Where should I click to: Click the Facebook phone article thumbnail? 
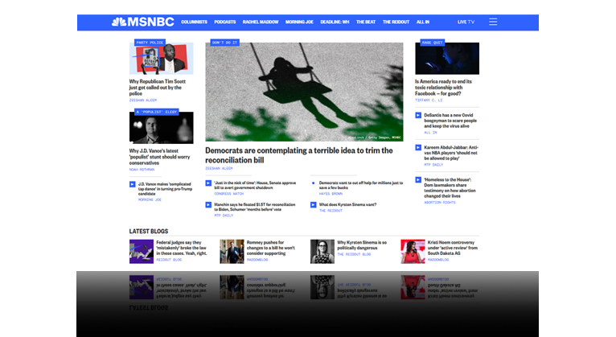click(x=447, y=59)
